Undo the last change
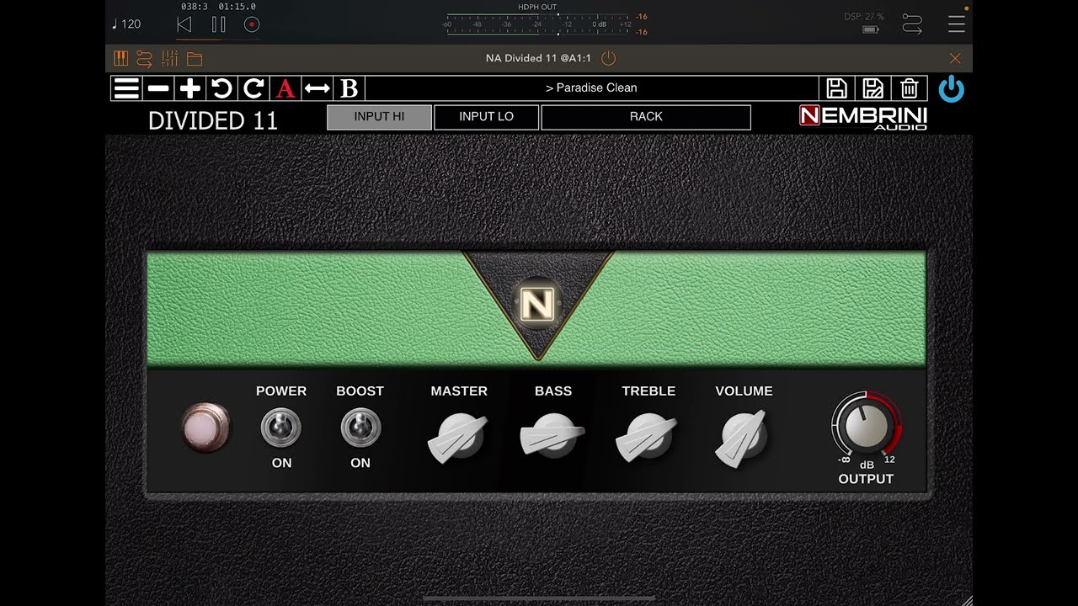This screenshot has height=606, width=1078. tap(221, 88)
